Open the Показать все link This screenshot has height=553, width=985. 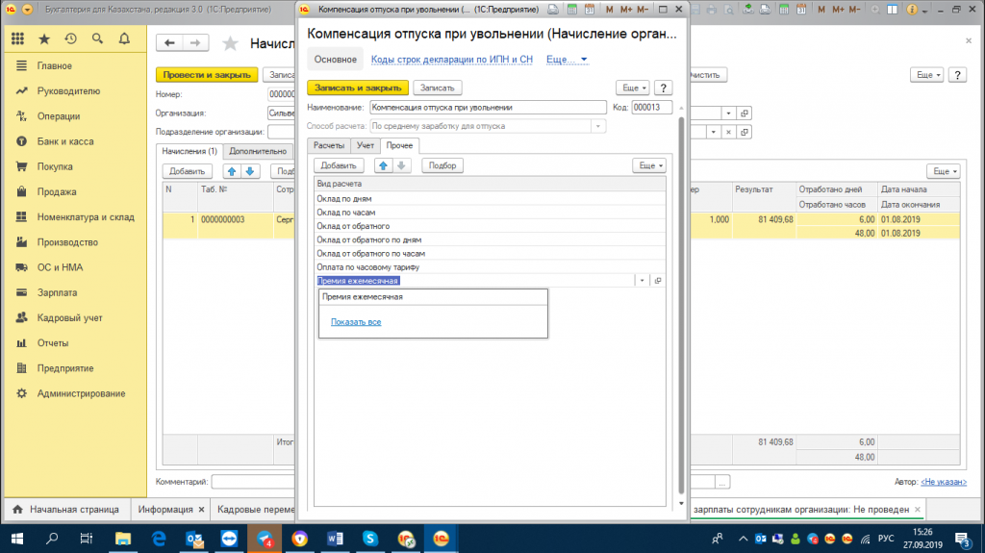356,322
